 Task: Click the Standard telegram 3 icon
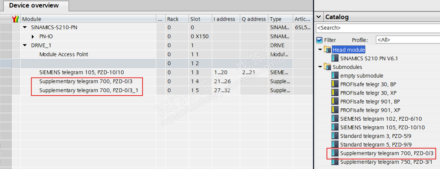(x=335, y=136)
